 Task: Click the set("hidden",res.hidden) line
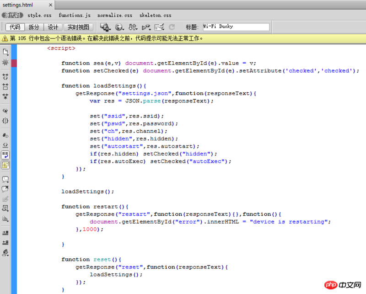(x=134, y=139)
